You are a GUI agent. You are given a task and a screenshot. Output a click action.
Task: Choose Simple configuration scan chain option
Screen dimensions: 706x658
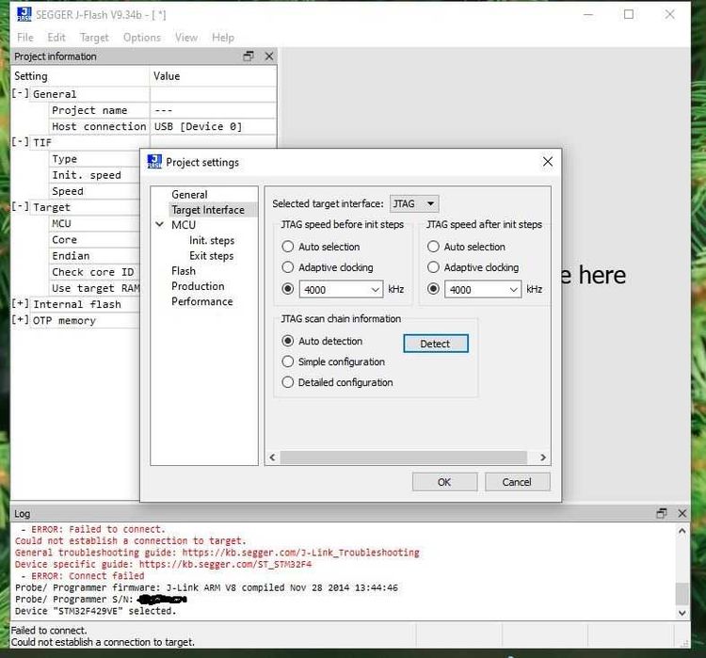point(288,361)
